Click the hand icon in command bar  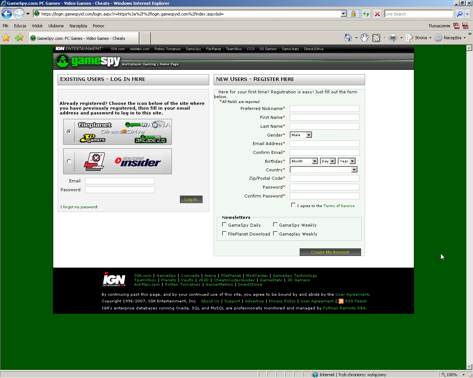[364, 38]
